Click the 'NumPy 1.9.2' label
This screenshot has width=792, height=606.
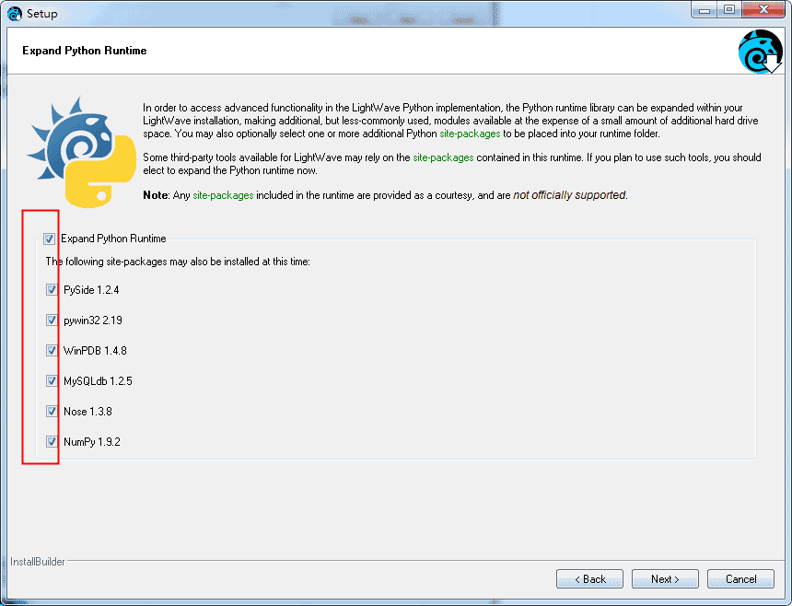tap(92, 442)
